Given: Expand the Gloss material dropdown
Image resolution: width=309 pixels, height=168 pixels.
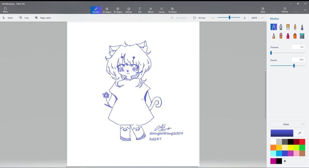Looking at the screenshot, I should (x=288, y=124).
